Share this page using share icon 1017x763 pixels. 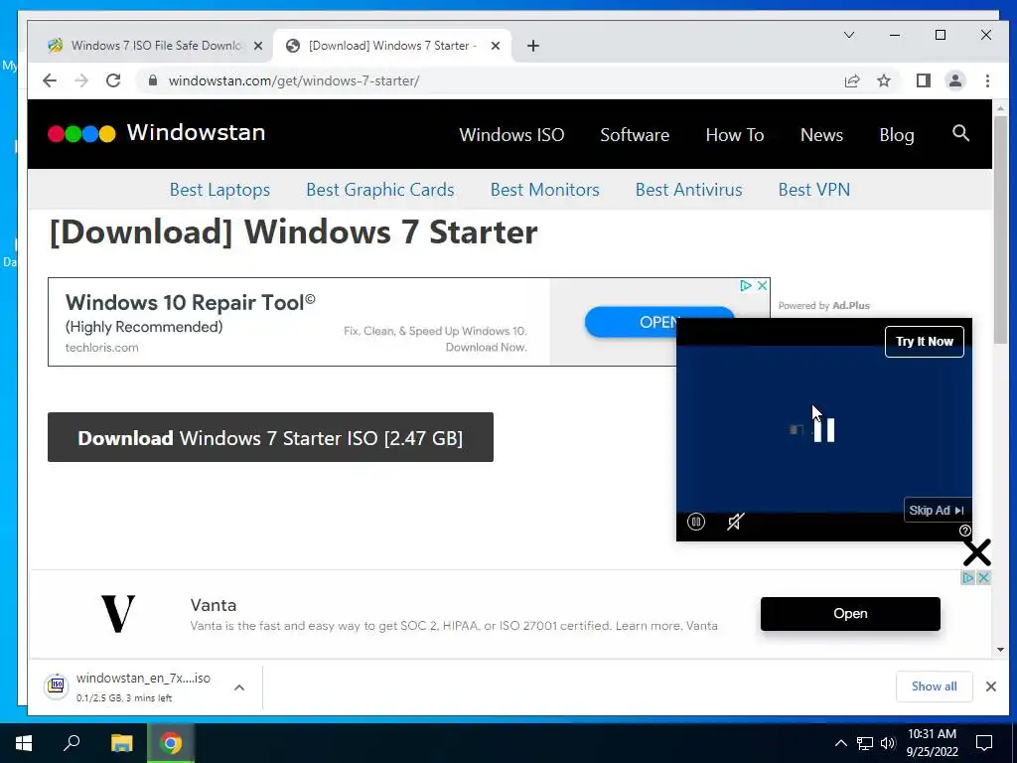851,80
